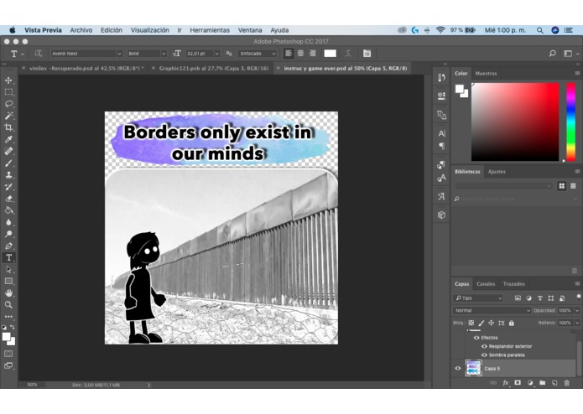Select the Brush tool
The image size is (583, 414).
(8, 163)
